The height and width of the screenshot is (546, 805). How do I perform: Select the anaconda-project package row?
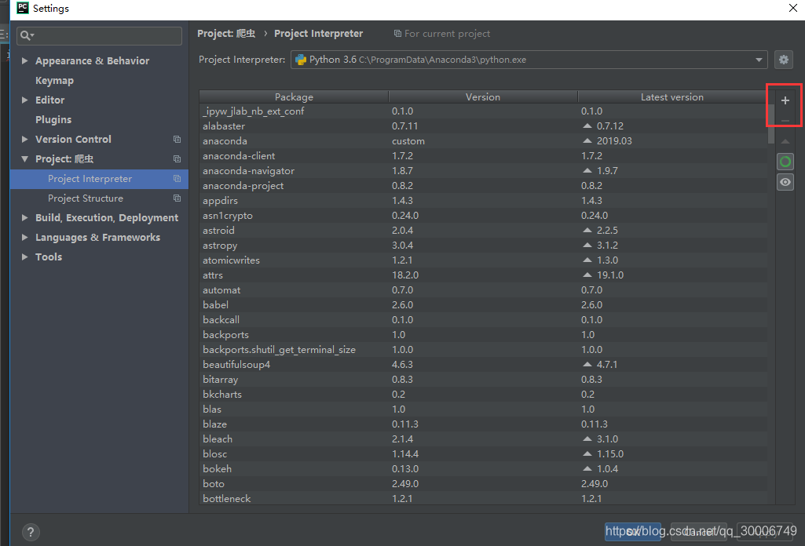click(483, 186)
